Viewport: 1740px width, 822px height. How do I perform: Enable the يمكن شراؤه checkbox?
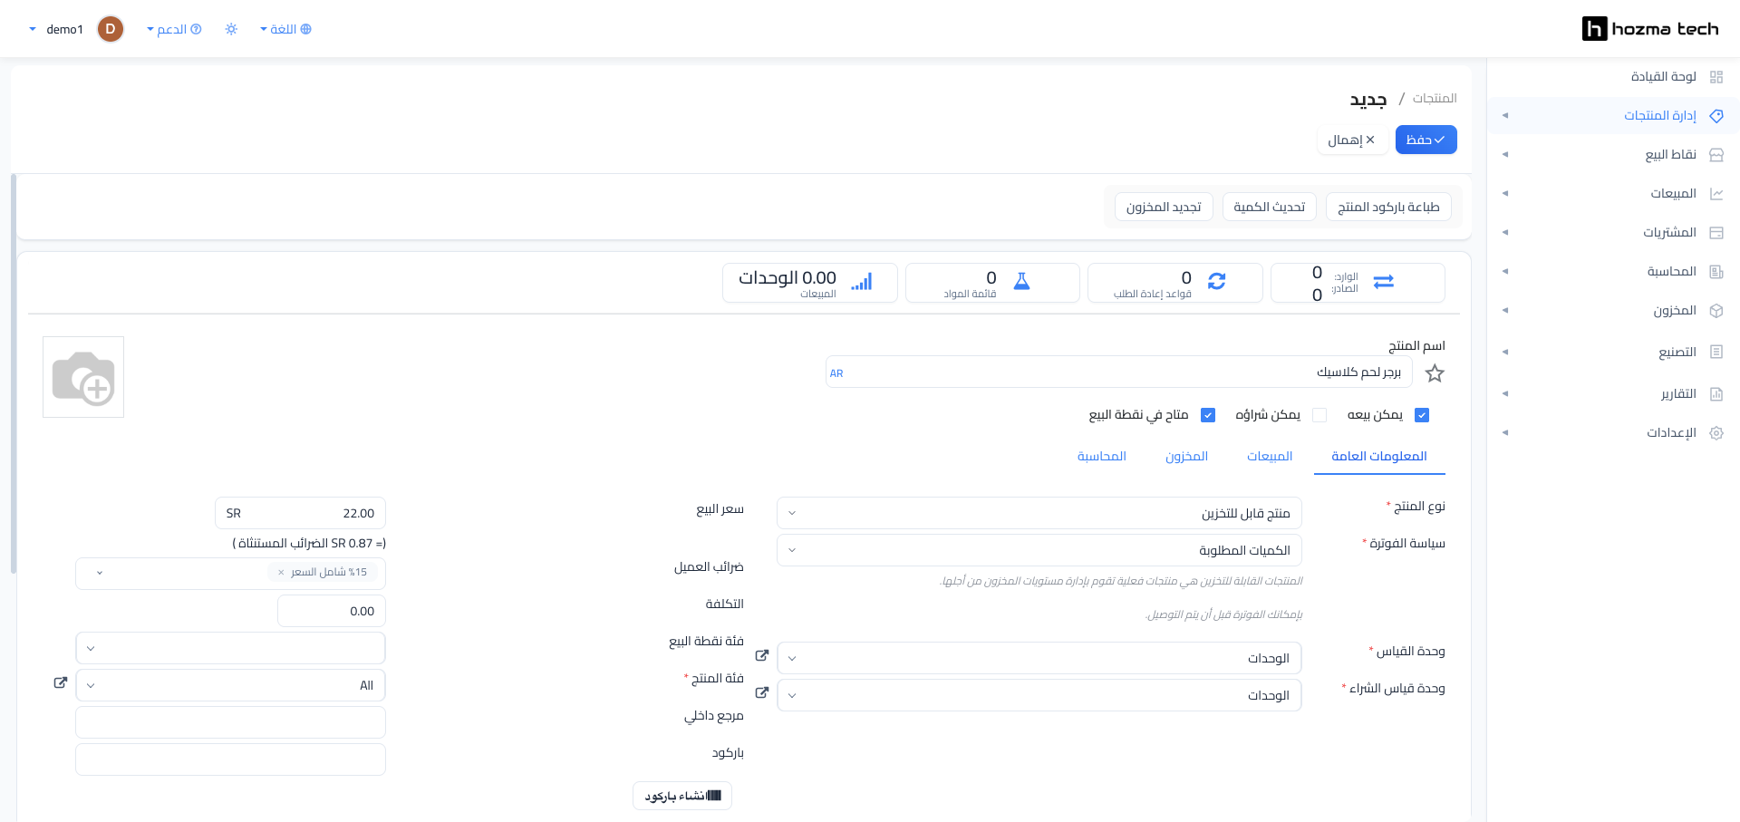(1319, 415)
